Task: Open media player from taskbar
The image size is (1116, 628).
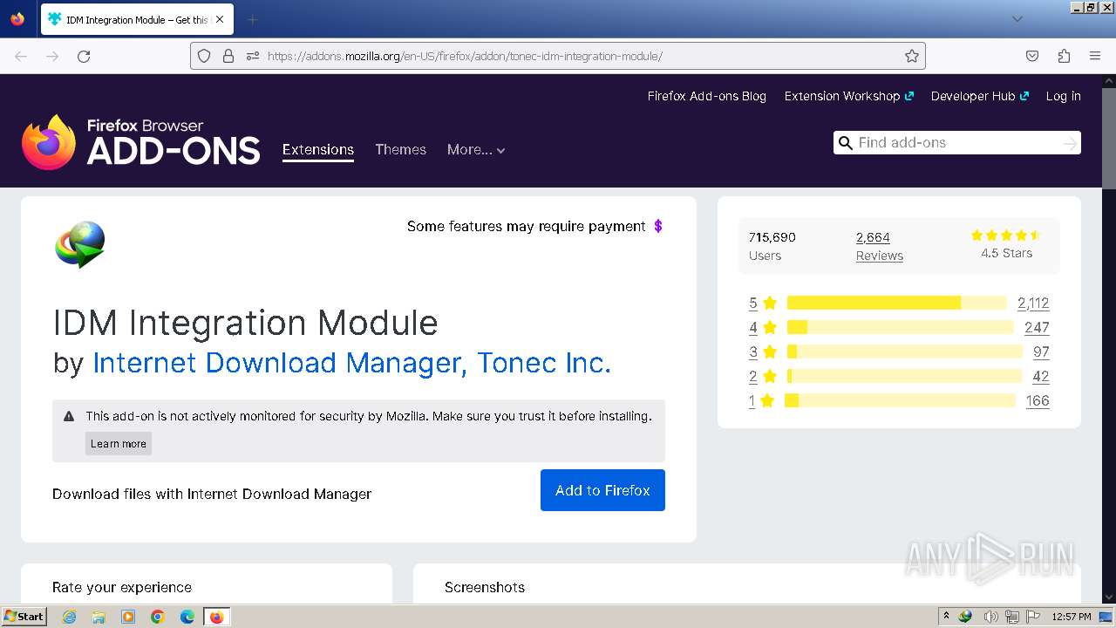Action: coord(128,617)
